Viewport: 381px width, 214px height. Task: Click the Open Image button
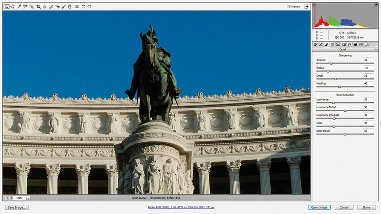pyautogui.click(x=320, y=207)
